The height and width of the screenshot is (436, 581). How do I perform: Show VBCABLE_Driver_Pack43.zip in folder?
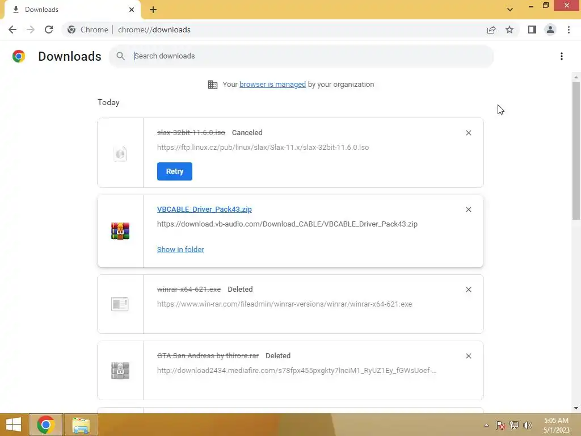coord(180,250)
